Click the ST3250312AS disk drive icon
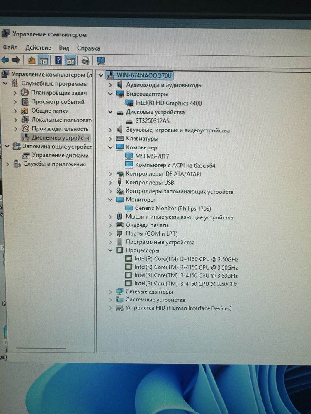This screenshot has height=414, width=311. click(x=129, y=121)
